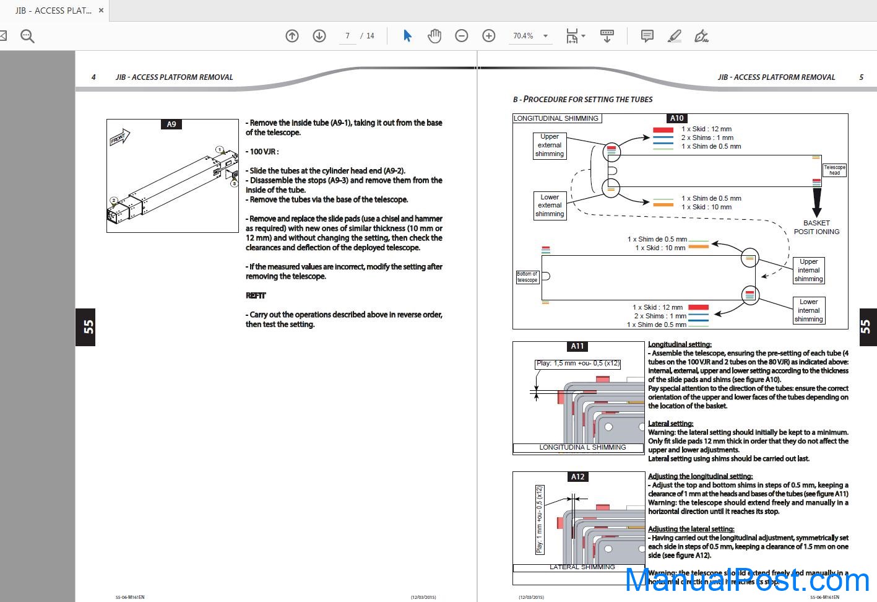The height and width of the screenshot is (602, 877).
Task: Click the page number field showing 7
Action: [x=347, y=36]
